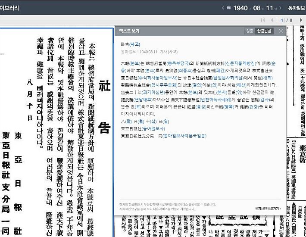Switch to the 원문 tab
This screenshot has height=237, width=306.
click(250, 31)
